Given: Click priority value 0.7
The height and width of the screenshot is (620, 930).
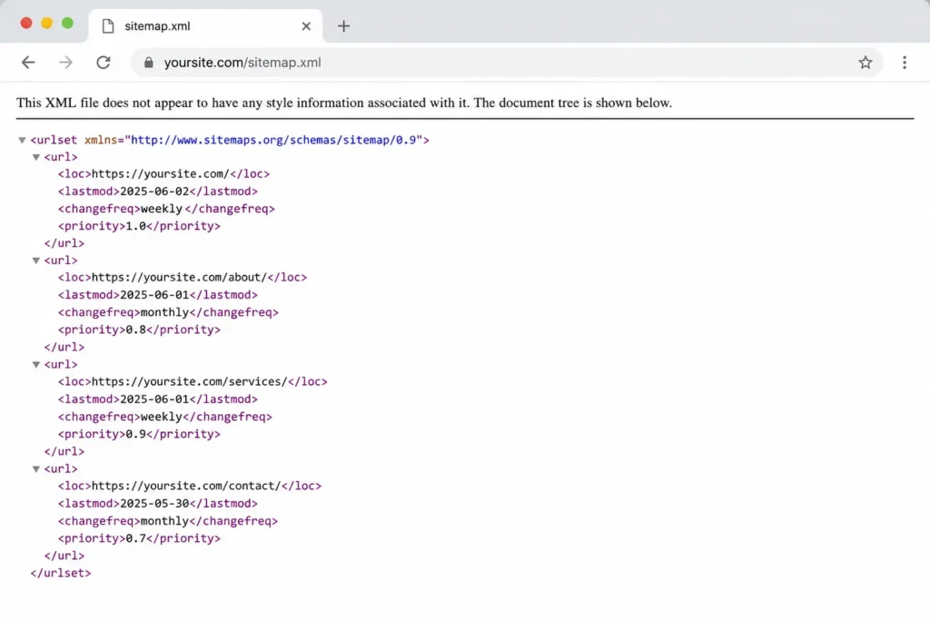Looking at the screenshot, I should point(136,538).
